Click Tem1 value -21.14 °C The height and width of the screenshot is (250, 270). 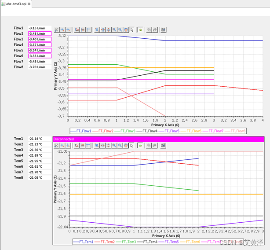pyautogui.click(x=40, y=139)
